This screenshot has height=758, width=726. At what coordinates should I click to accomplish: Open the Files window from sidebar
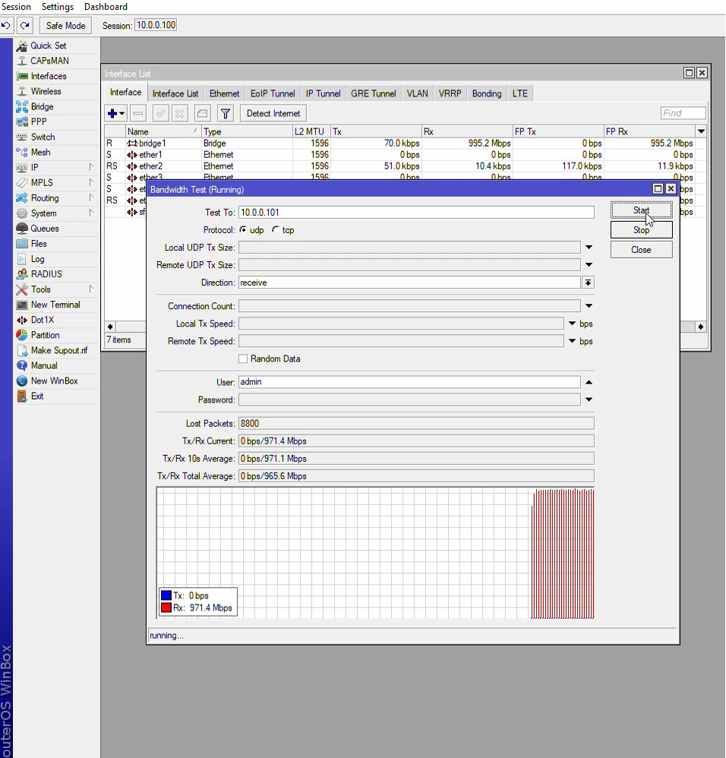[x=38, y=244]
